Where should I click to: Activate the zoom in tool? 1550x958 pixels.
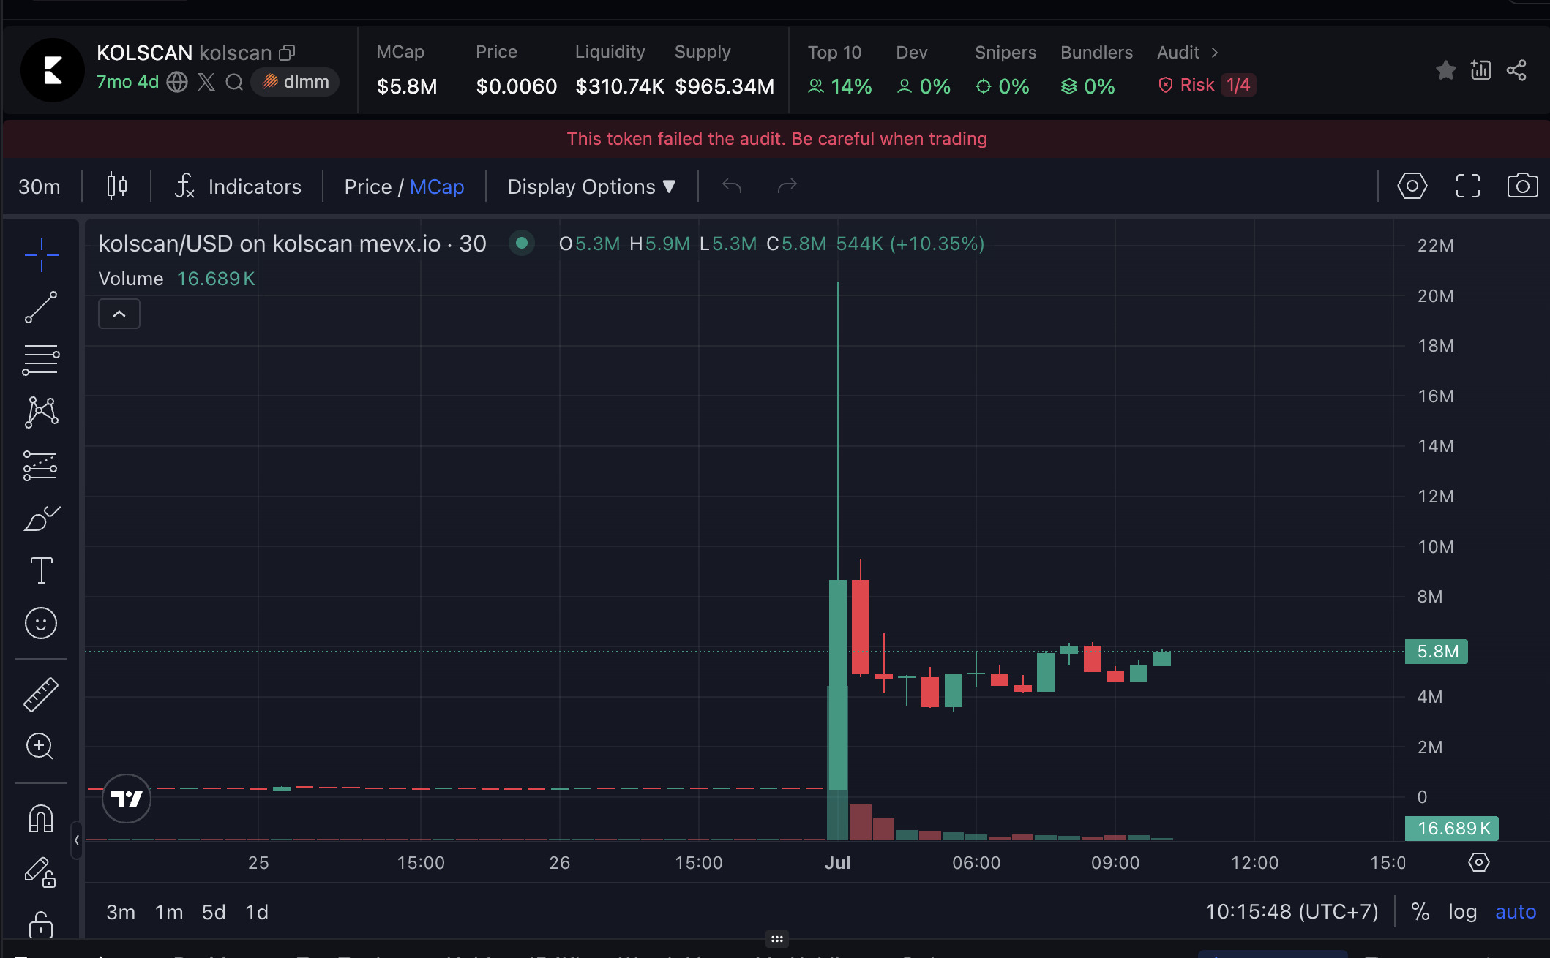tap(40, 747)
